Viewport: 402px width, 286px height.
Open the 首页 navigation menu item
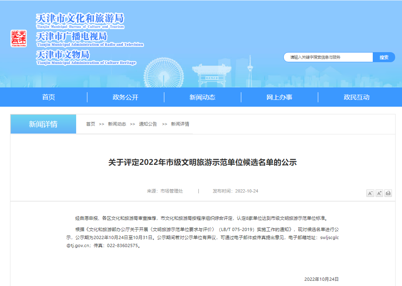coord(48,97)
